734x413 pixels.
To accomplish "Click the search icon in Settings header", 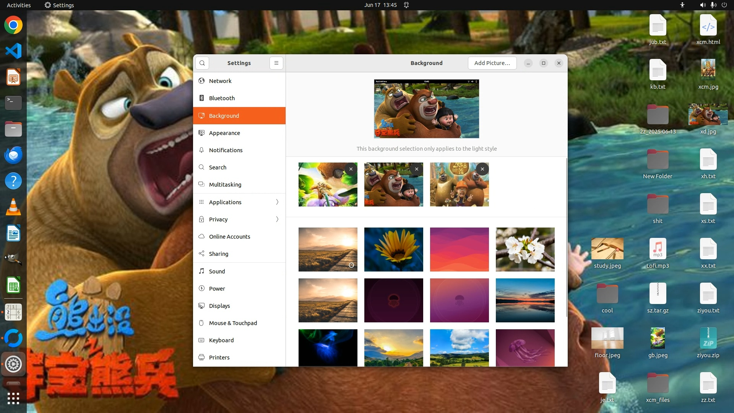I will (x=202, y=63).
